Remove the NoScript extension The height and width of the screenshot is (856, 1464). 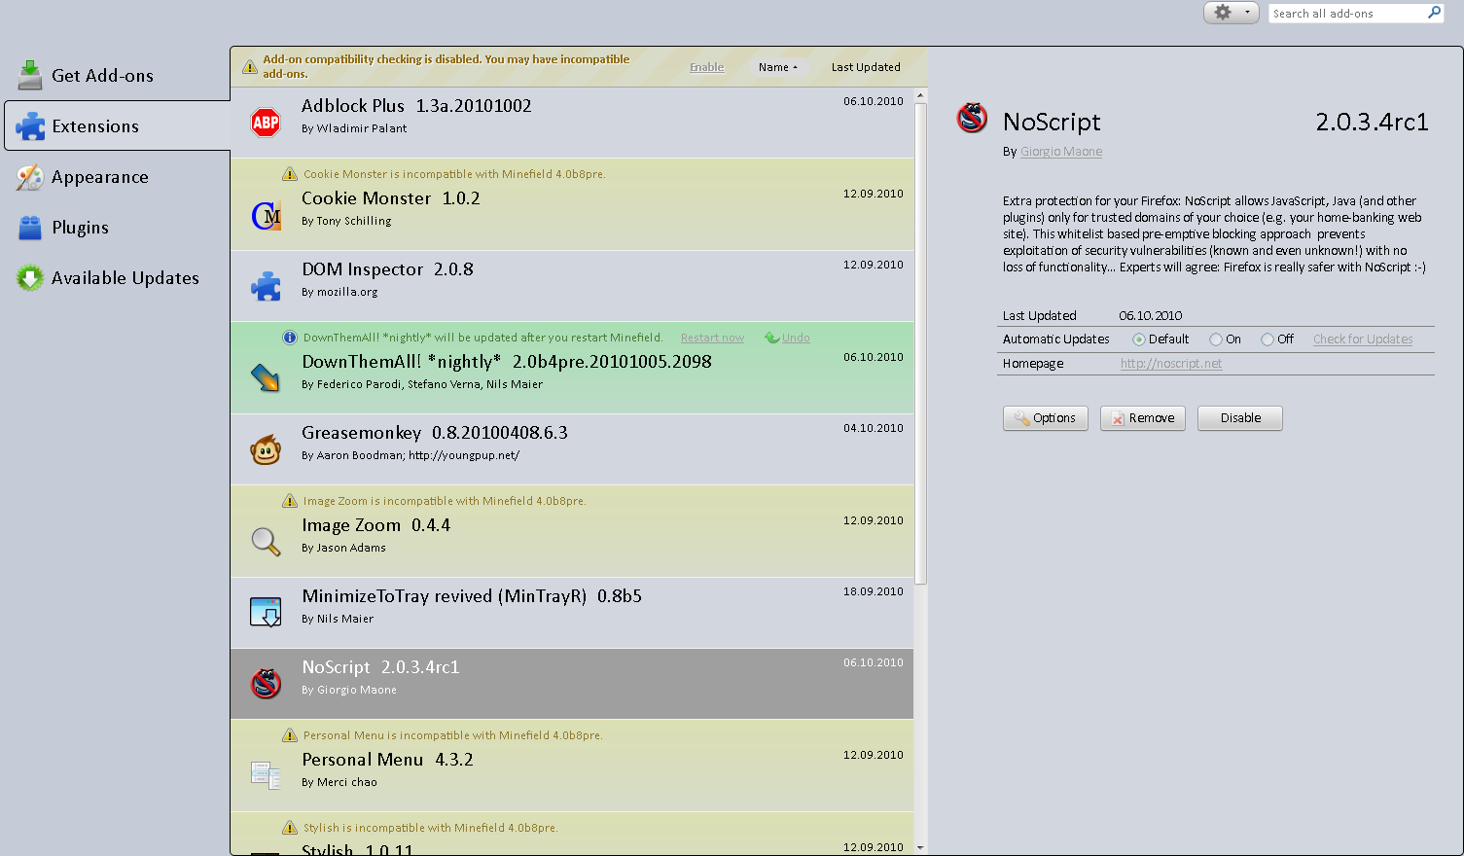tap(1143, 418)
